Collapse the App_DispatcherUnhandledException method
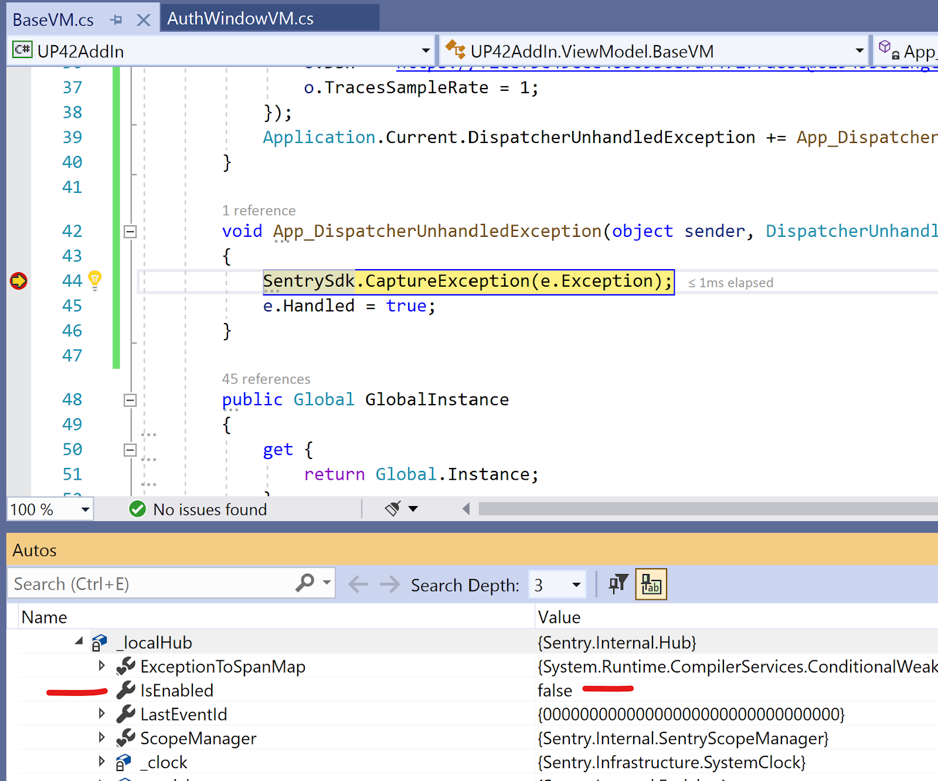 click(x=130, y=232)
